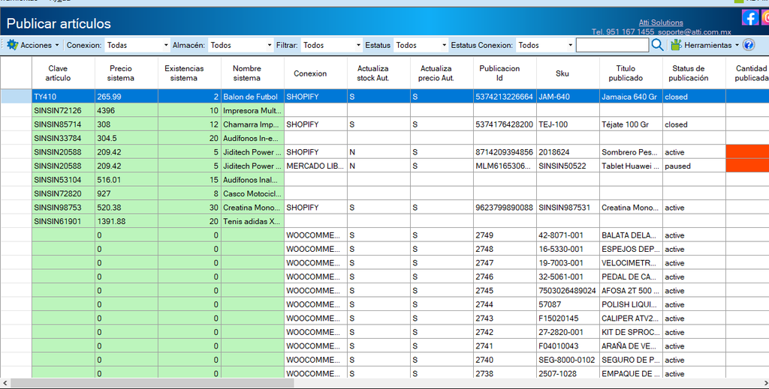Viewport: 769px width, 389px height.
Task: Click publication Id 5374176428200
Action: [505, 124]
